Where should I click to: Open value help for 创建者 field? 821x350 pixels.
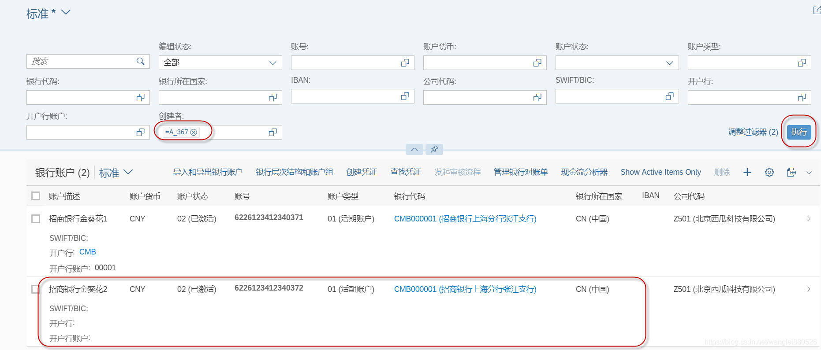click(x=272, y=133)
